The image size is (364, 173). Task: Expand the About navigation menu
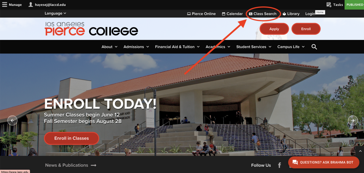(x=109, y=47)
